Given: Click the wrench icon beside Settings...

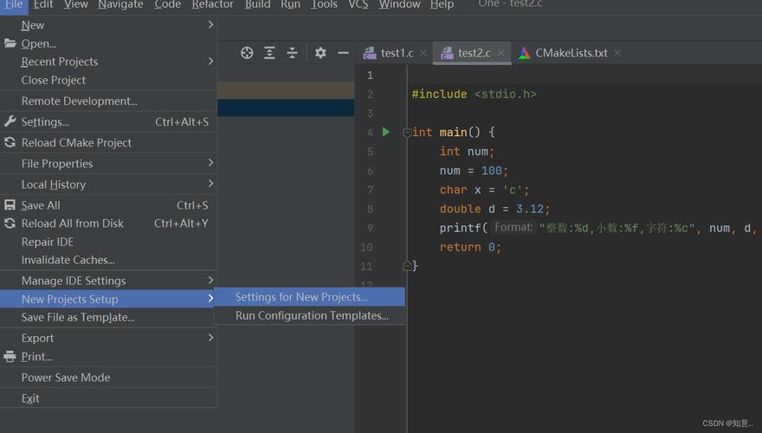Looking at the screenshot, I should click(x=10, y=121).
